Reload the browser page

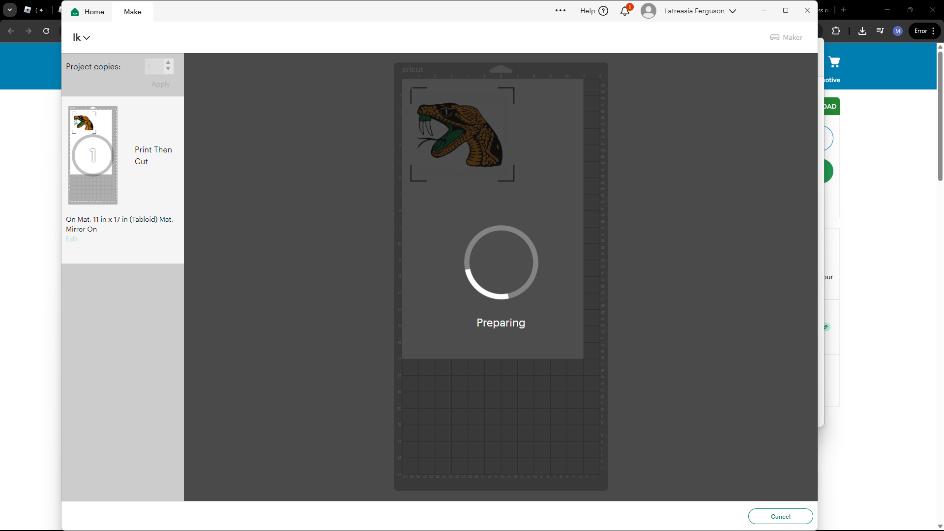tap(46, 31)
